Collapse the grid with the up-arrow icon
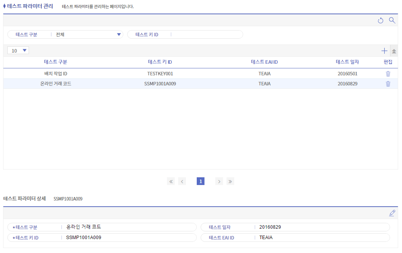 [x=394, y=51]
